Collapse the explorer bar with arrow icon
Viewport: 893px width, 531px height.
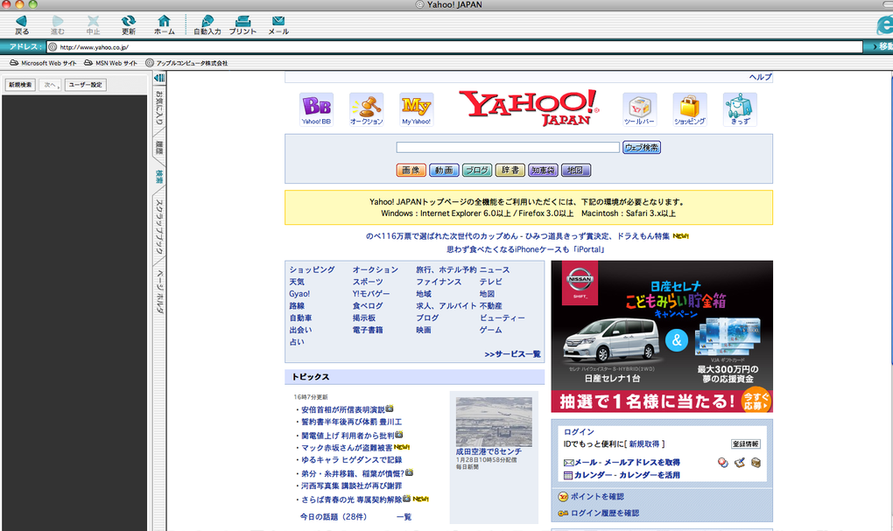point(159,78)
